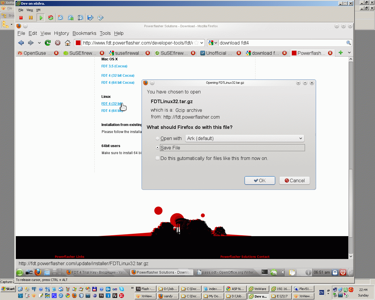Bookmark this page with the star icon
Screen dimensions: 375x300
196,43
